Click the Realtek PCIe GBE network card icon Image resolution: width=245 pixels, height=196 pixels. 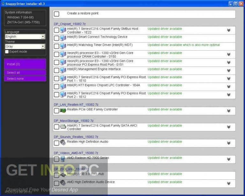(x=63, y=111)
